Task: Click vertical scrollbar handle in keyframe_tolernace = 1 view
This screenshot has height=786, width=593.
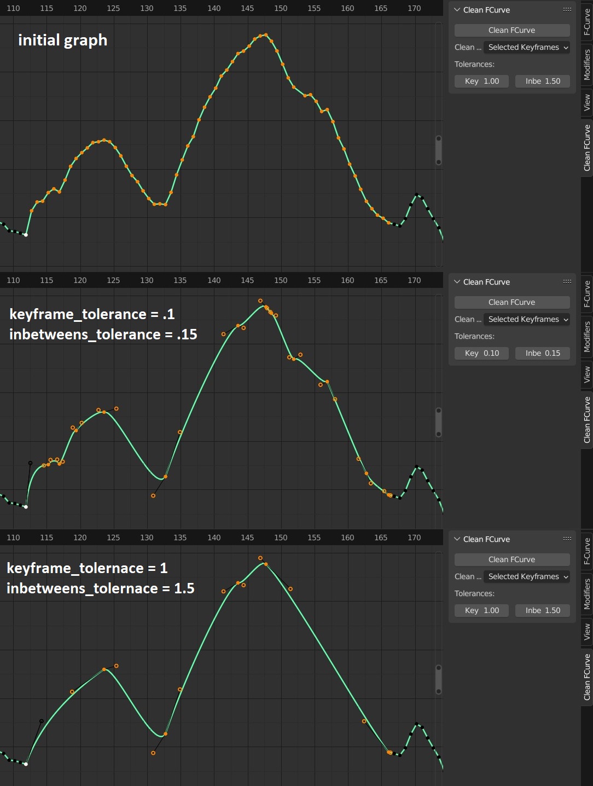Action: (438, 679)
